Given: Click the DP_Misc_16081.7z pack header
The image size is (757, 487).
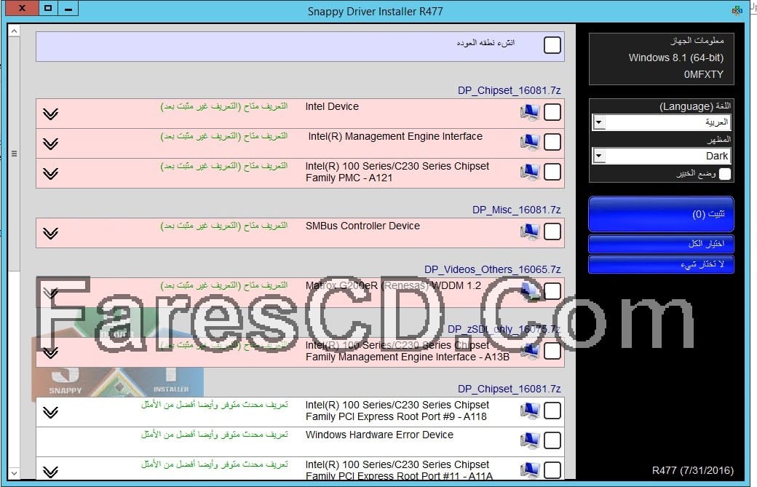Looking at the screenshot, I should tap(517, 210).
